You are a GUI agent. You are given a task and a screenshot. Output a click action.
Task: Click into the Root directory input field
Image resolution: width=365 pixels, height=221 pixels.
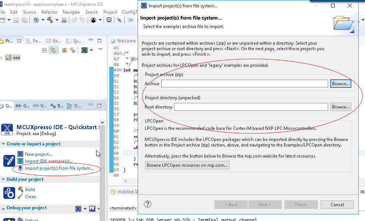point(251,107)
